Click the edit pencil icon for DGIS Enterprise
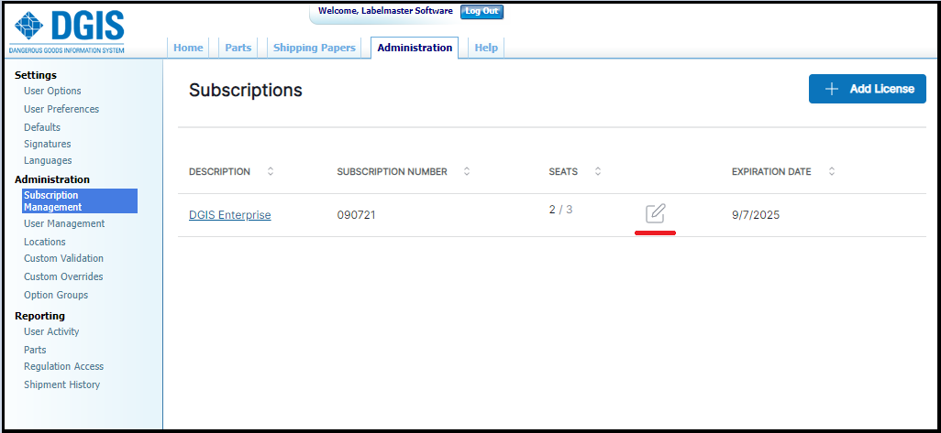941x433 pixels. click(655, 214)
